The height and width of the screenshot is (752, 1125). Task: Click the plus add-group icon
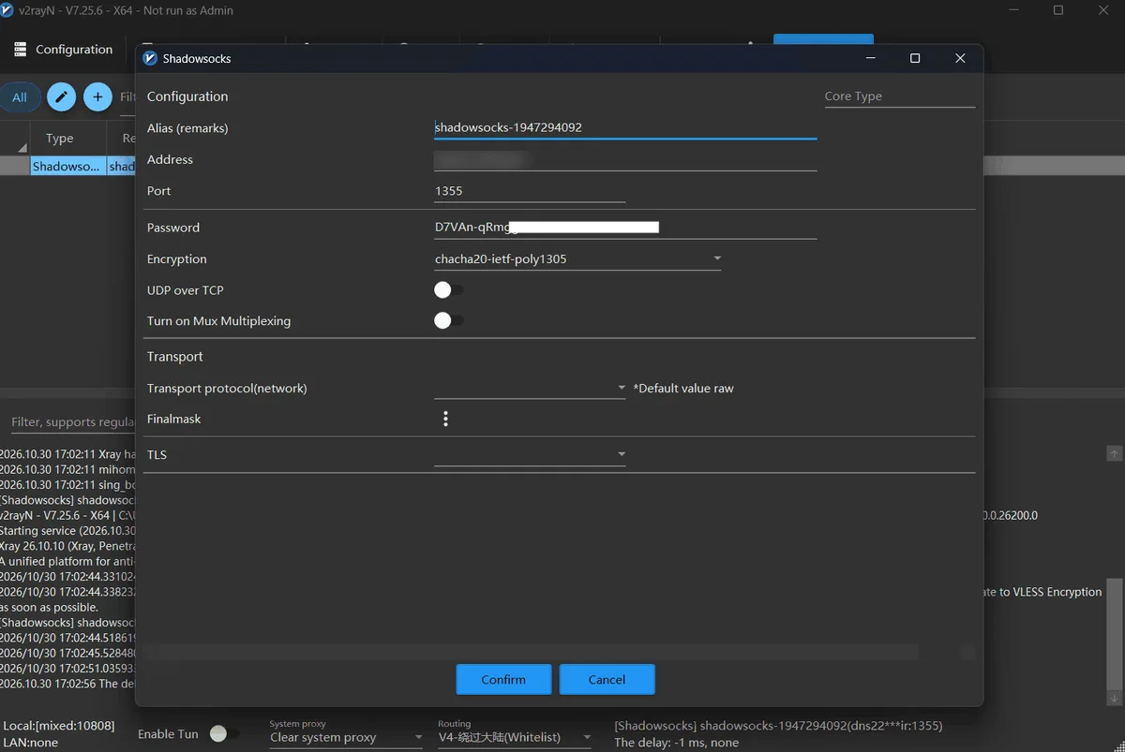coord(97,96)
